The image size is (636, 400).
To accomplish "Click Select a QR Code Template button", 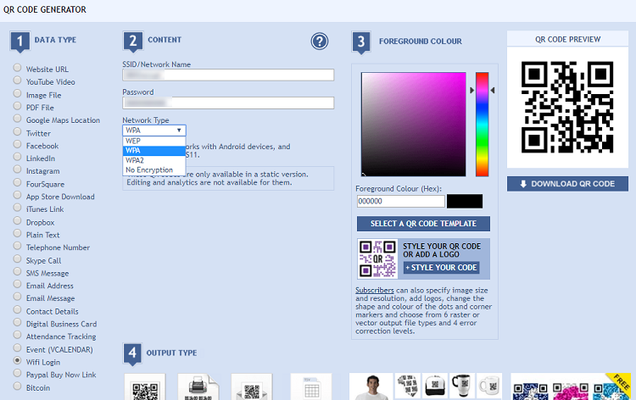I will coord(423,224).
